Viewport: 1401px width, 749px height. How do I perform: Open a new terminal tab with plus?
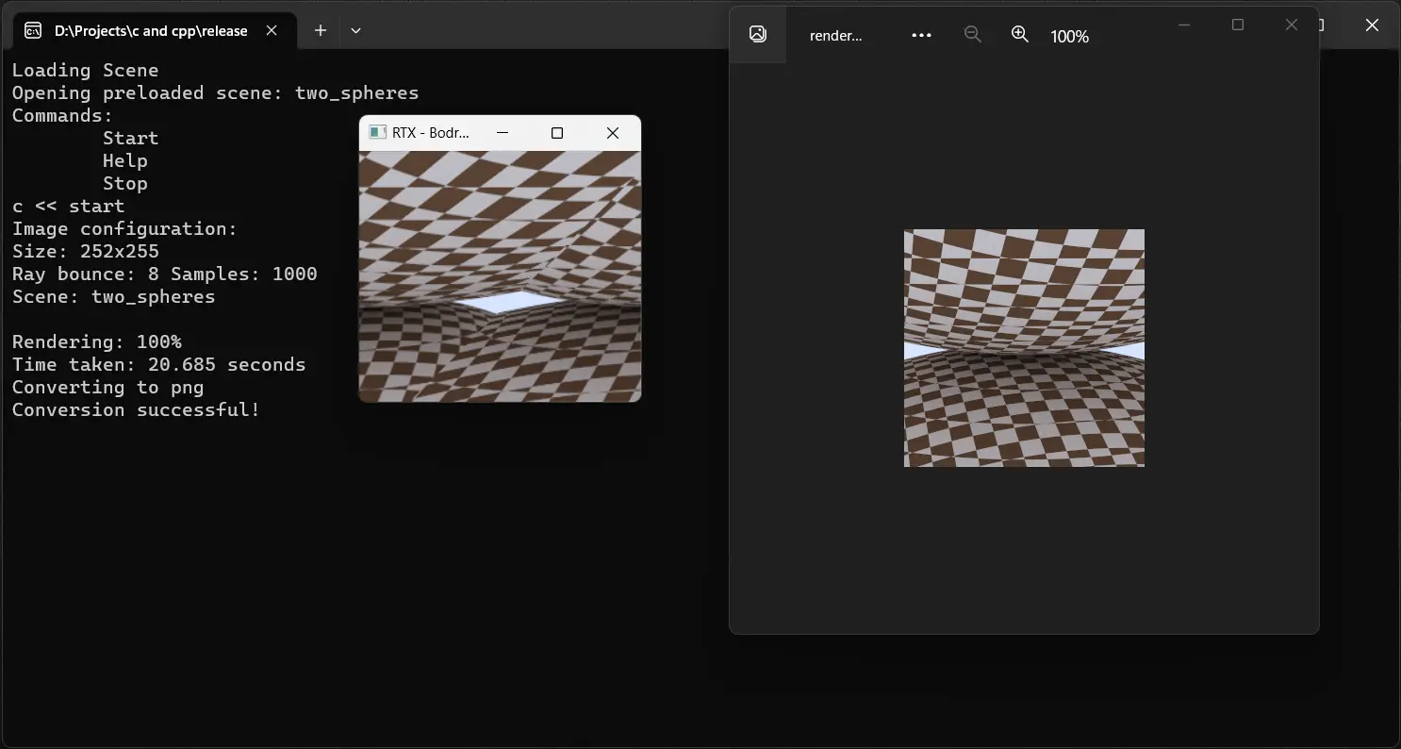pos(321,30)
